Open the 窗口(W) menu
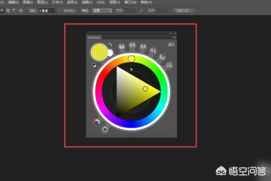The width and height of the screenshot is (271, 181). 131,2
